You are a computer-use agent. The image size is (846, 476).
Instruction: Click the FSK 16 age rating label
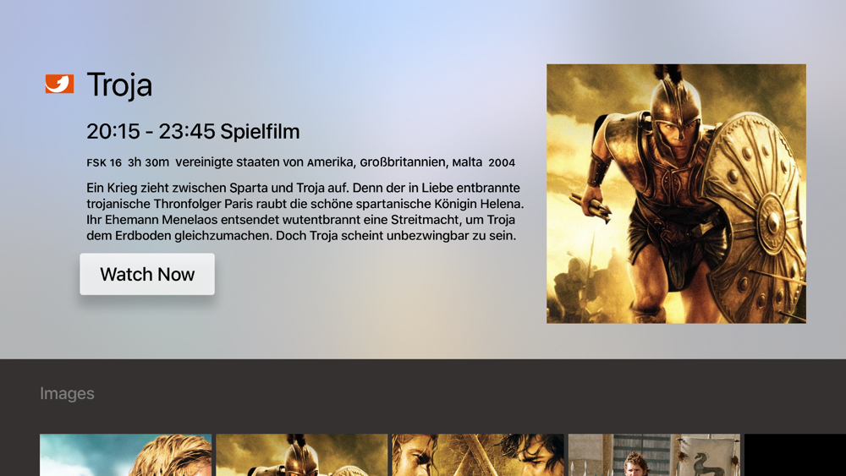tap(104, 163)
